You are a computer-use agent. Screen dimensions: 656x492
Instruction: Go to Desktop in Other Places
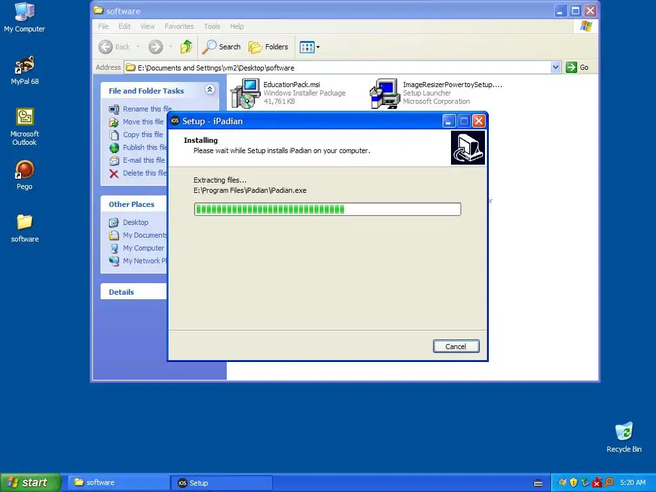coord(135,222)
